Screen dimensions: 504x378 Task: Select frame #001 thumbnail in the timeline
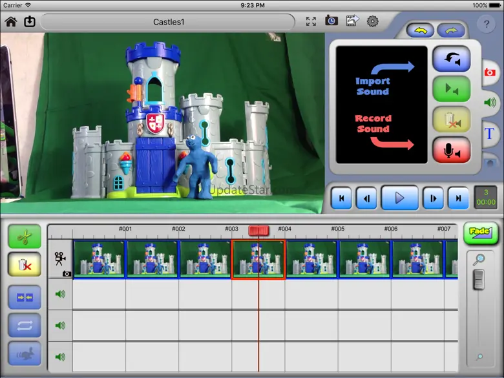pos(99,259)
